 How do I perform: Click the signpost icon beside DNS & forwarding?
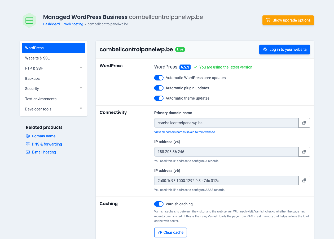(28, 144)
